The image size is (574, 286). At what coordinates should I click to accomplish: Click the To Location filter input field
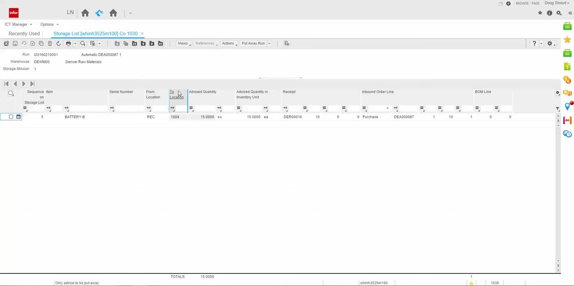point(181,108)
